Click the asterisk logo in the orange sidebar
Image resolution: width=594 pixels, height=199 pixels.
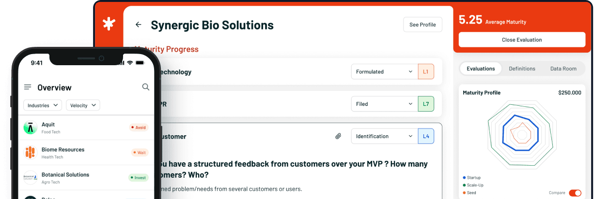[x=109, y=24]
